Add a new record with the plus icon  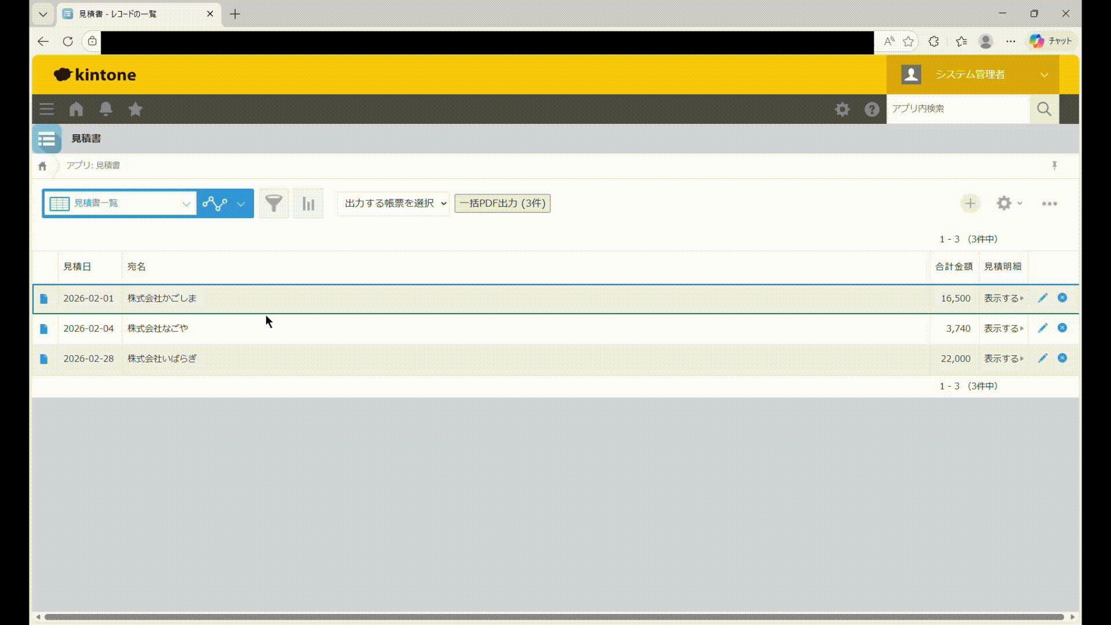pyautogui.click(x=970, y=204)
